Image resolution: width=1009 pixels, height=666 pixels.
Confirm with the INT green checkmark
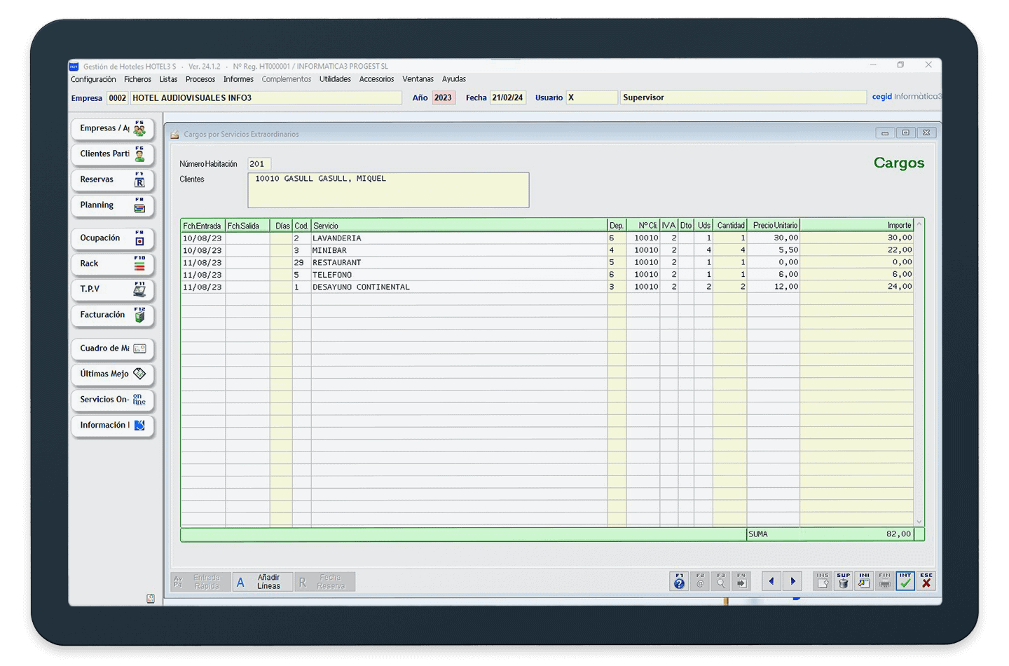[905, 581]
